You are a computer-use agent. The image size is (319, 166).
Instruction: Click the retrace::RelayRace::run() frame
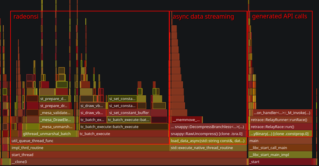coord(280,127)
